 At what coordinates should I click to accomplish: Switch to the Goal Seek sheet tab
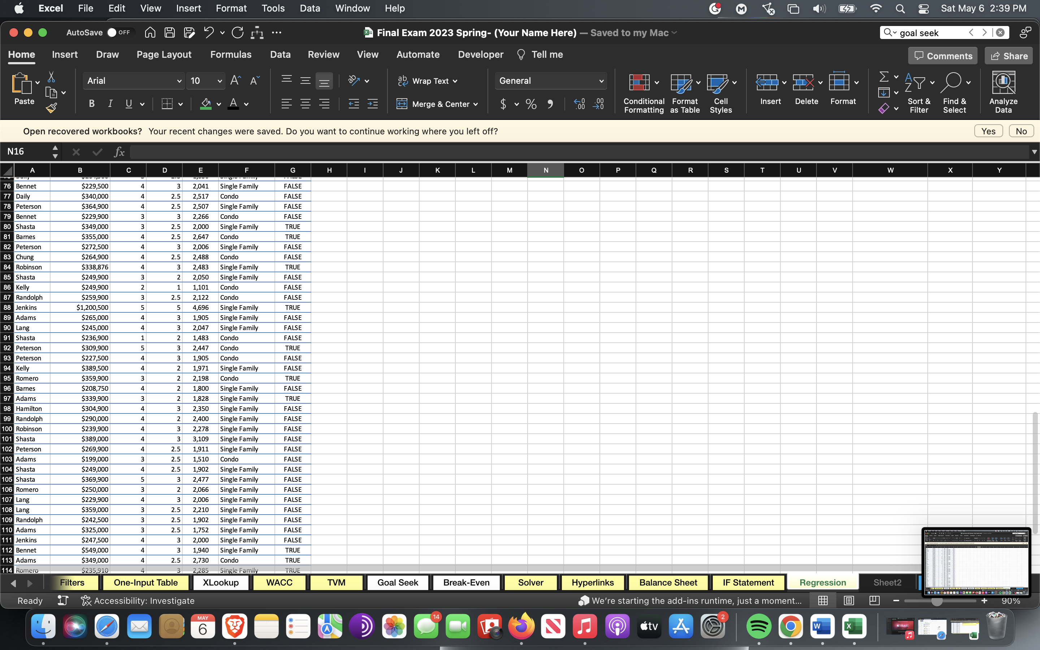click(x=398, y=582)
